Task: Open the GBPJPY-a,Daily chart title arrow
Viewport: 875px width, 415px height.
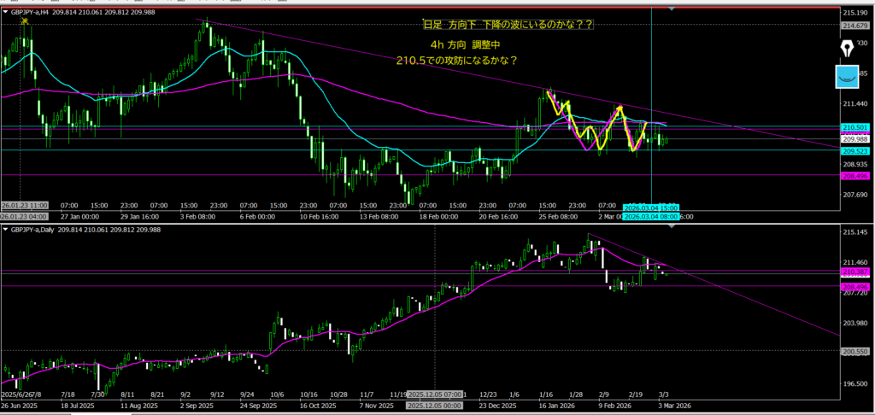Action: click(x=4, y=229)
